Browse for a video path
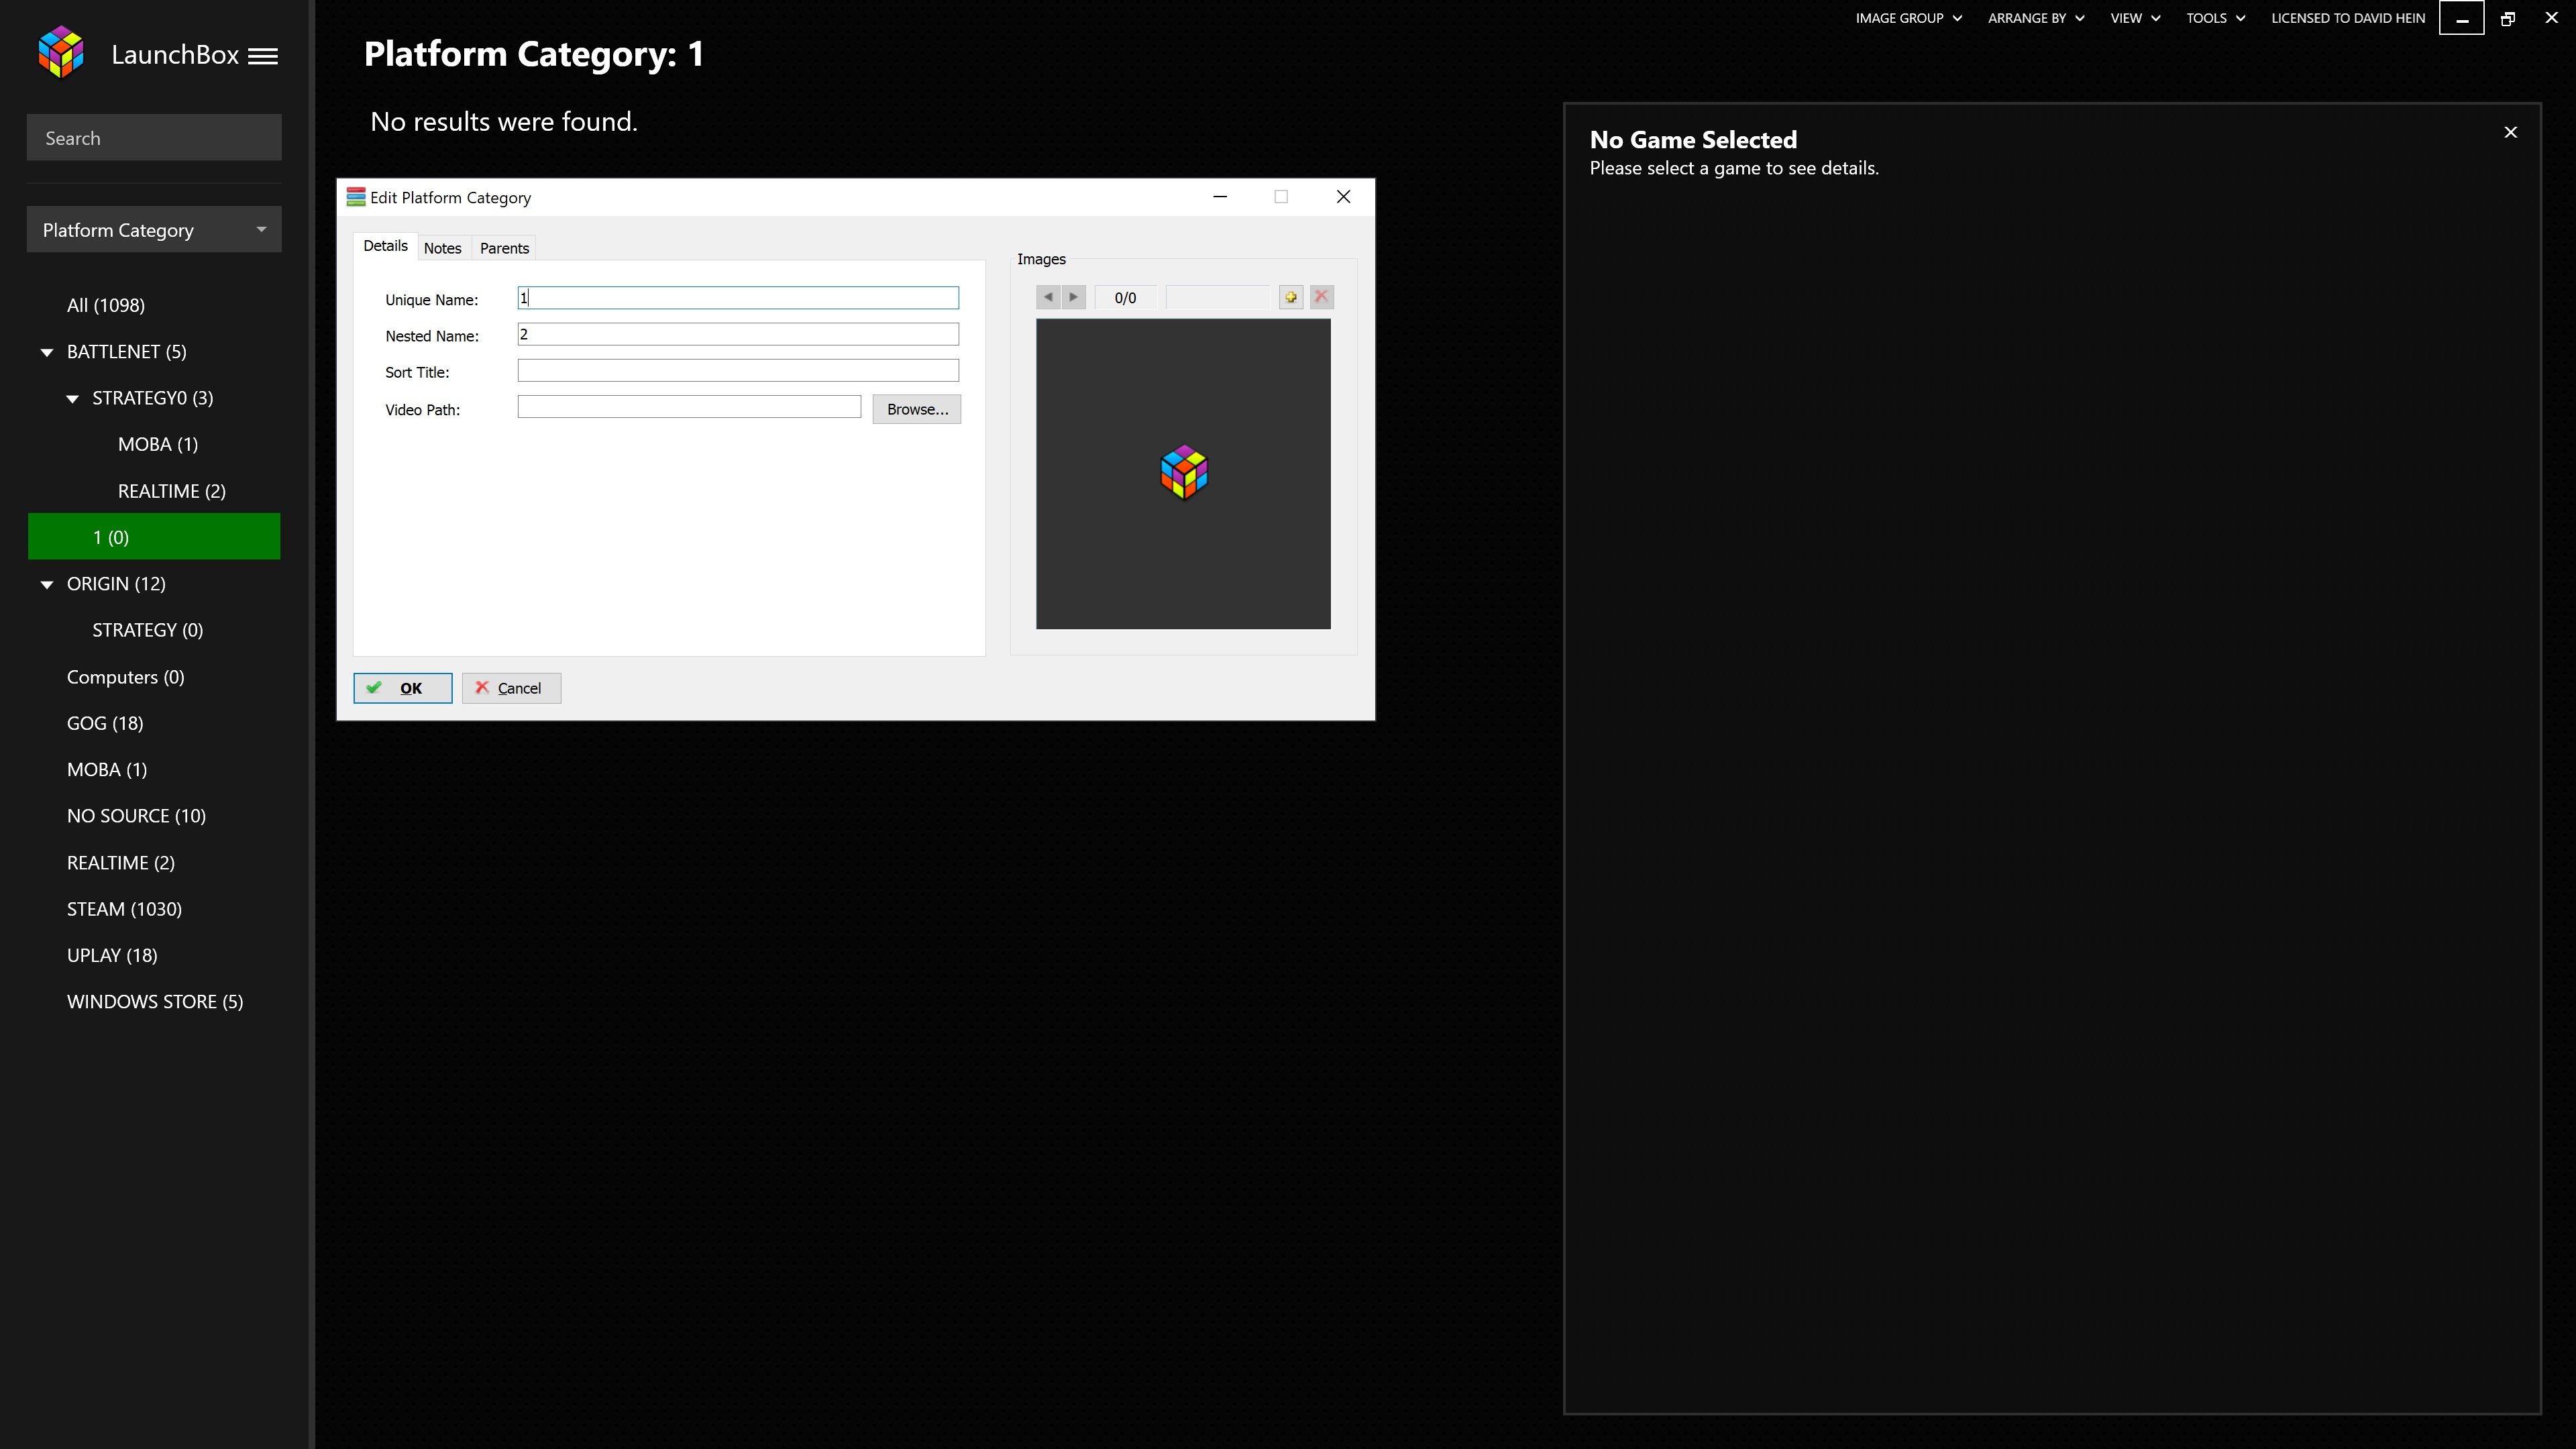 click(x=916, y=409)
